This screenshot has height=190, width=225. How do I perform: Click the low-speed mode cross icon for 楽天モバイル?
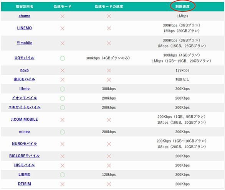62,80
